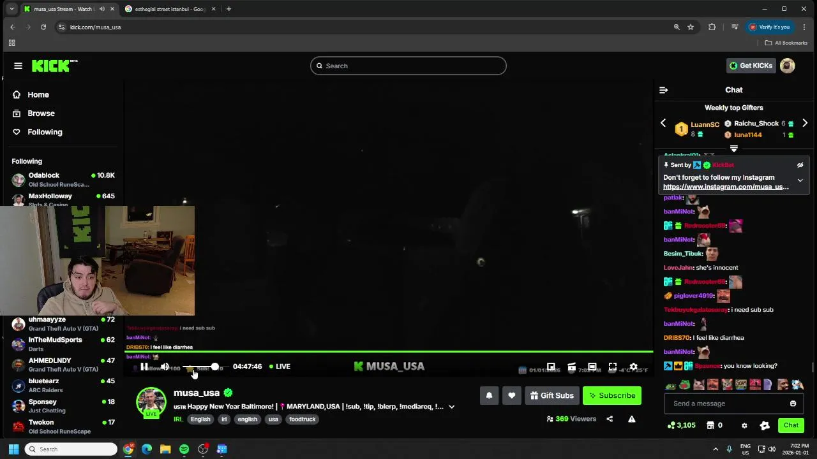The image size is (817, 459).
Task: Open Browse in the sidebar
Action: click(x=41, y=113)
